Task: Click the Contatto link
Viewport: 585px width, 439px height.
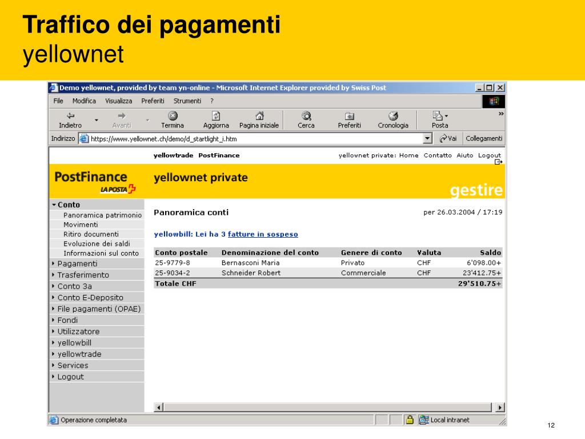Action: pyautogui.click(x=438, y=155)
